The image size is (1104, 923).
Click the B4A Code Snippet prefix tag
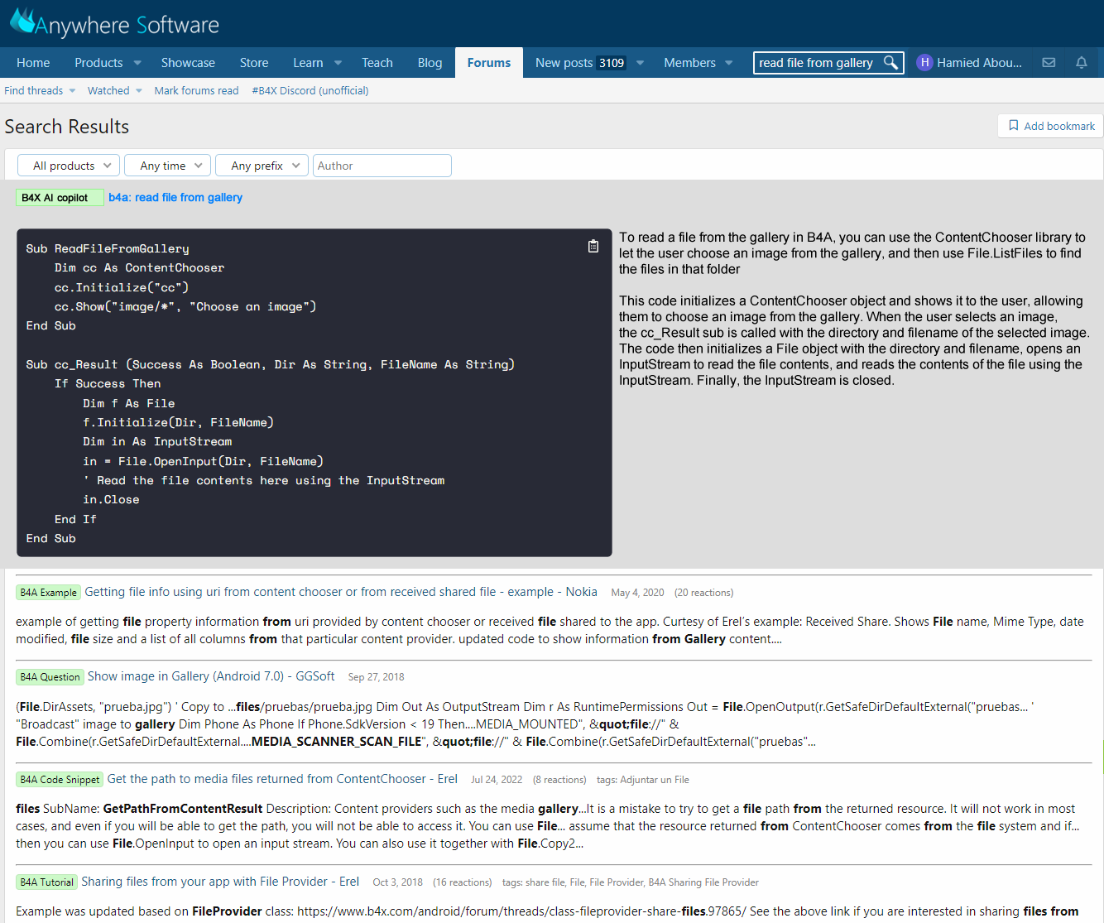pyautogui.click(x=60, y=780)
